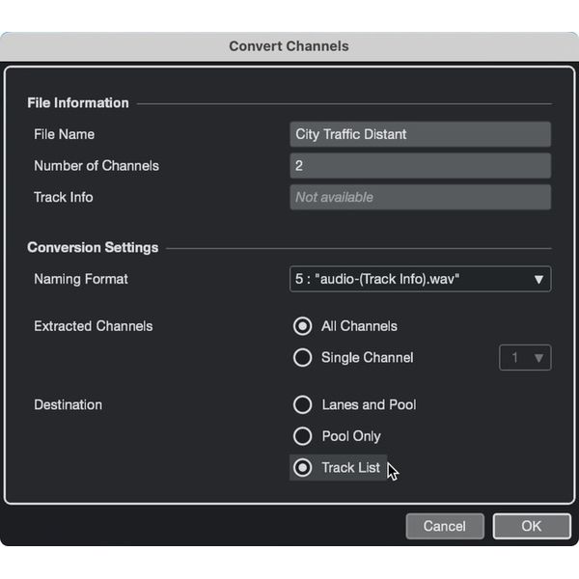
Task: Click the Naming Format dropdown arrow
Action: 538,280
